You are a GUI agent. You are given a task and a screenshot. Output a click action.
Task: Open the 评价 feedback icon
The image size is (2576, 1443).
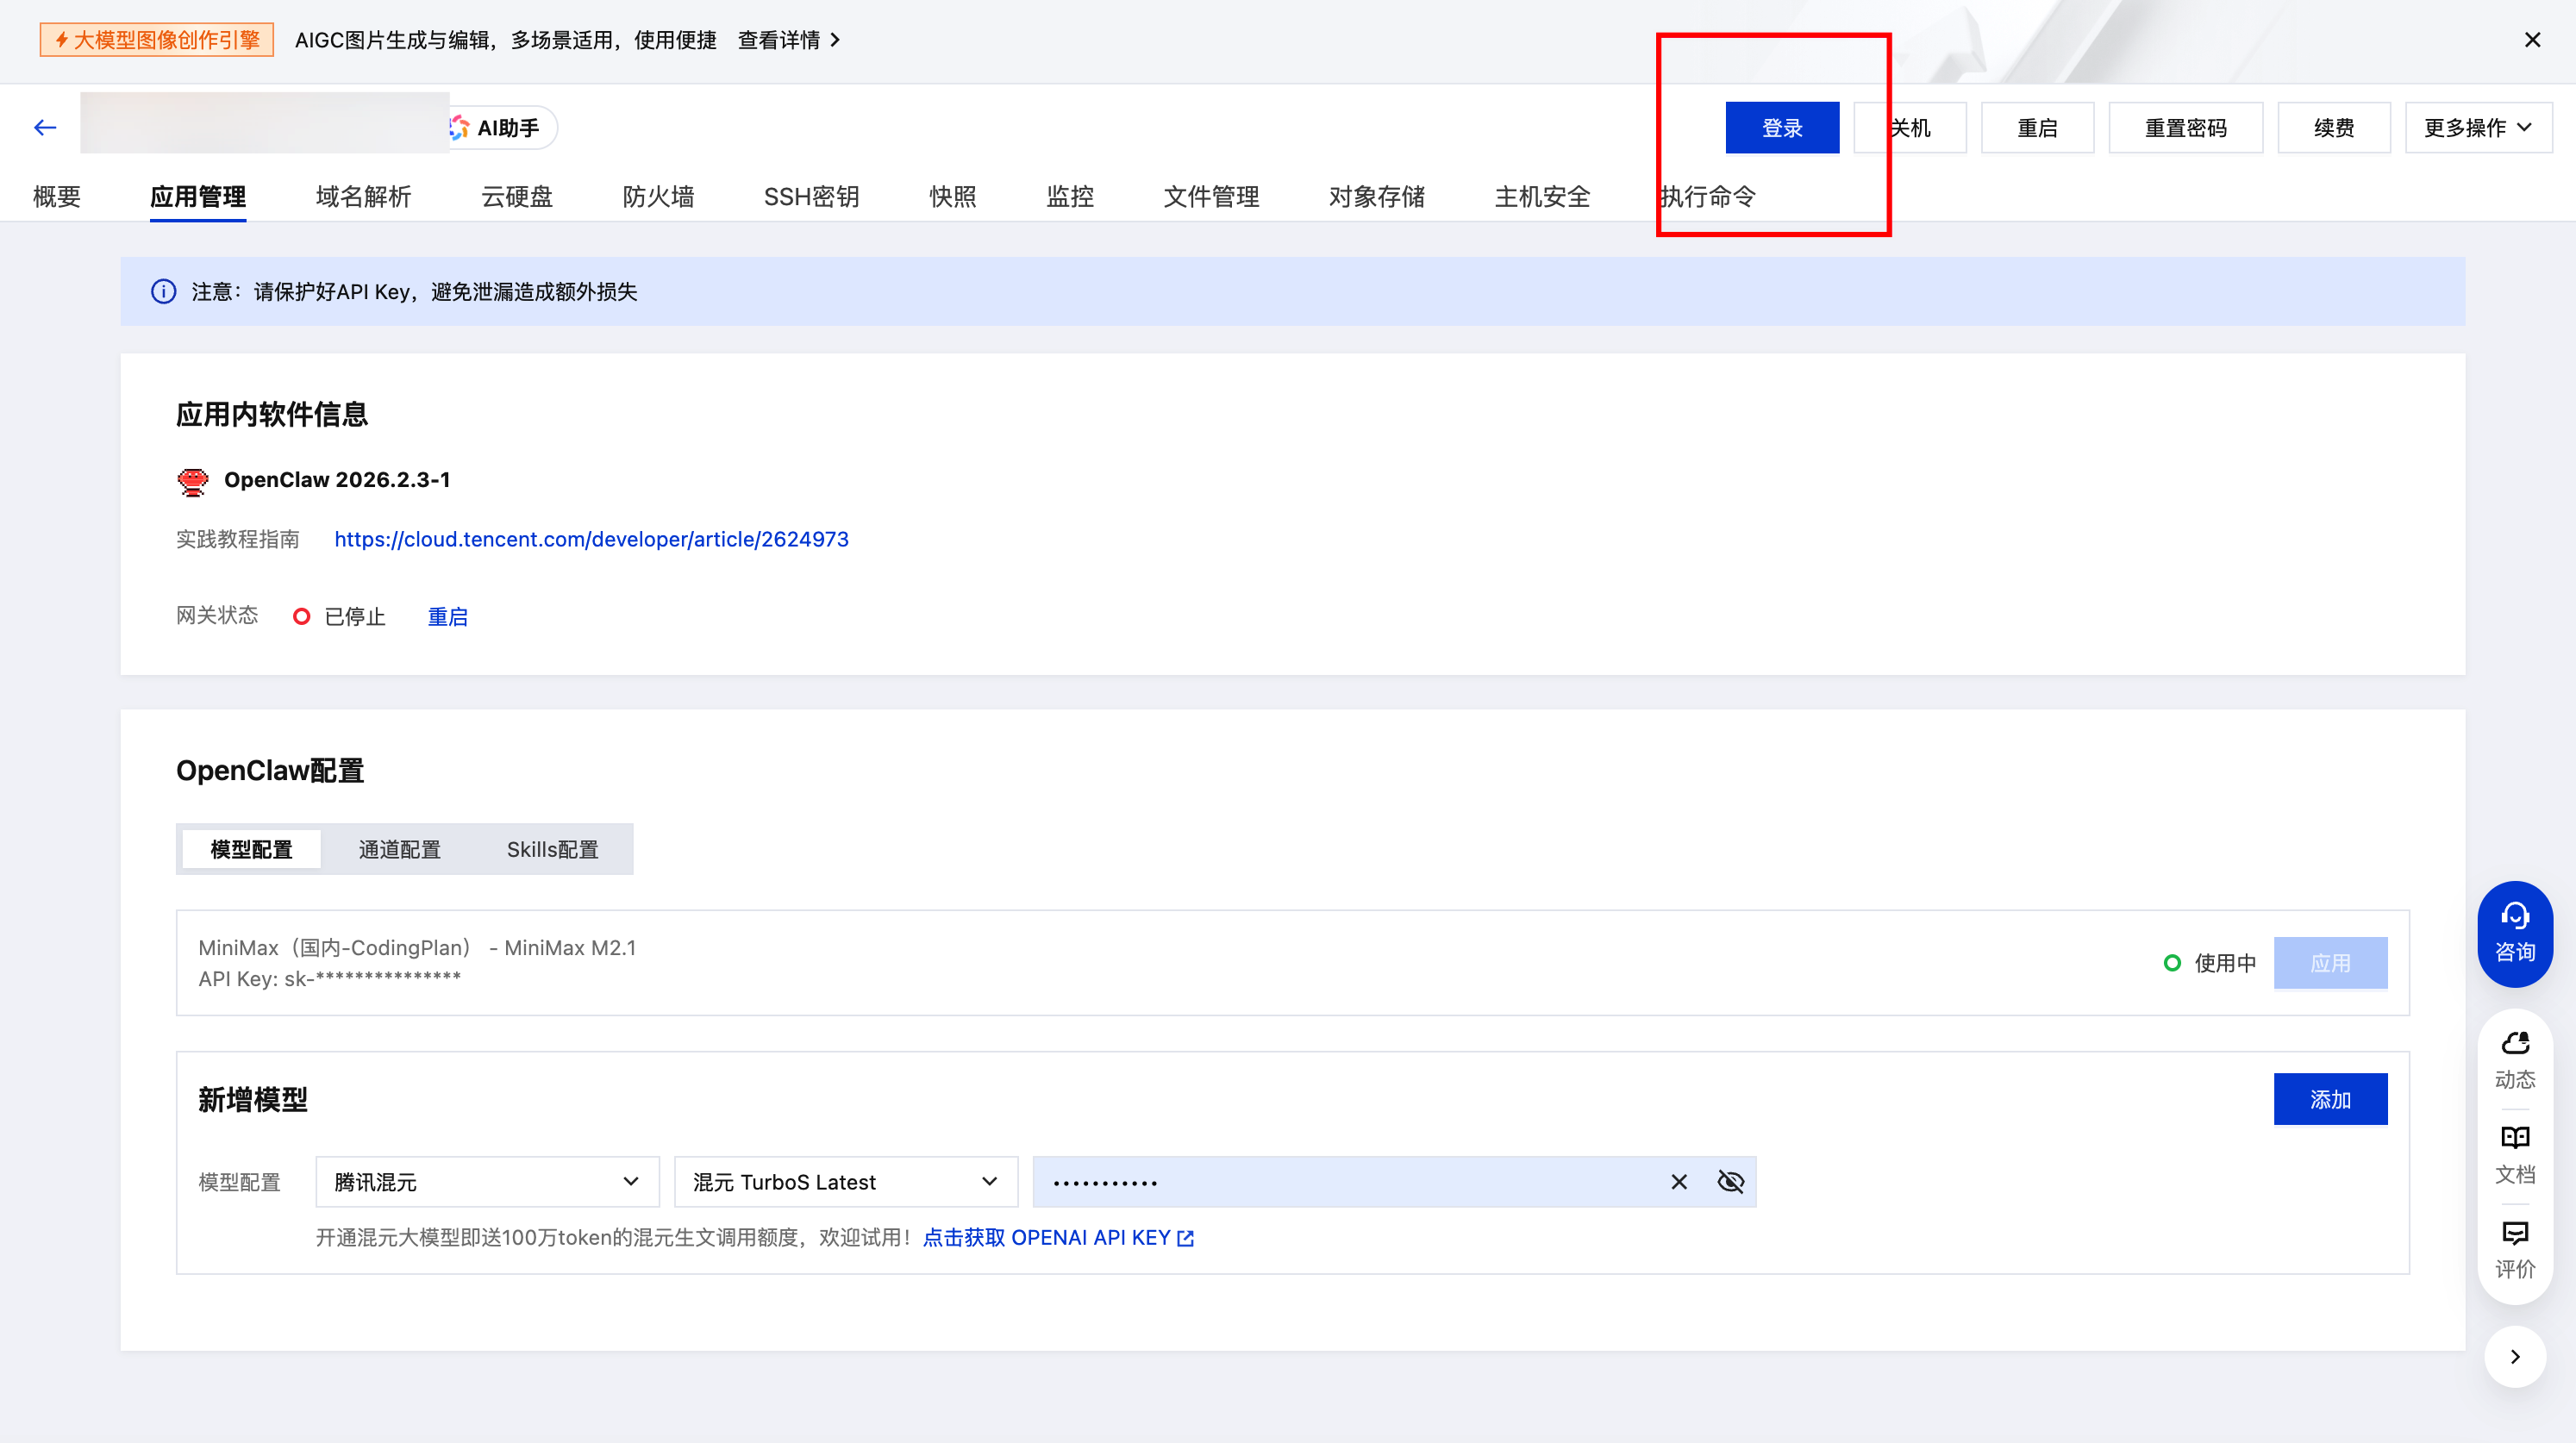pyautogui.click(x=2514, y=1249)
